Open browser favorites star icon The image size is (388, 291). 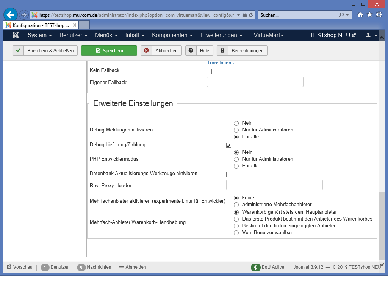pos(369,15)
